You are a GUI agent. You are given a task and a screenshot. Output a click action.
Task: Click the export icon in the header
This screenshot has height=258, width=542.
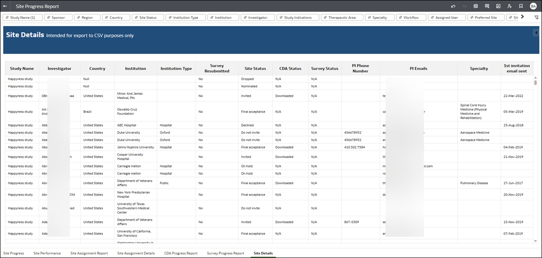coord(498,6)
